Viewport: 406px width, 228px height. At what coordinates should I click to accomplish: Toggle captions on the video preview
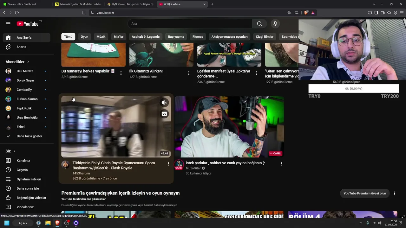tap(164, 114)
